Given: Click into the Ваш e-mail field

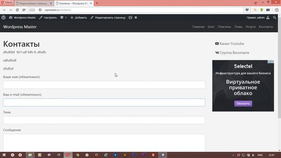Looking at the screenshot, I should 104,102.
